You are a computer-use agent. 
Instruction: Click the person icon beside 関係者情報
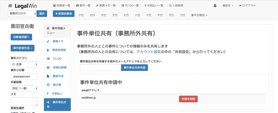pos(48,50)
